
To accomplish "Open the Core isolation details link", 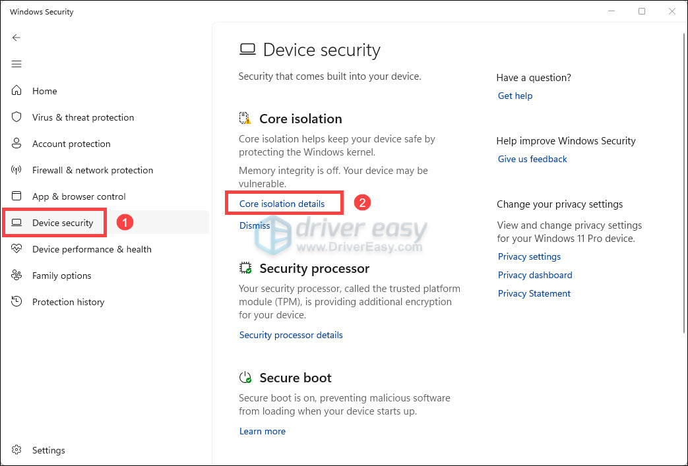I will [x=282, y=204].
